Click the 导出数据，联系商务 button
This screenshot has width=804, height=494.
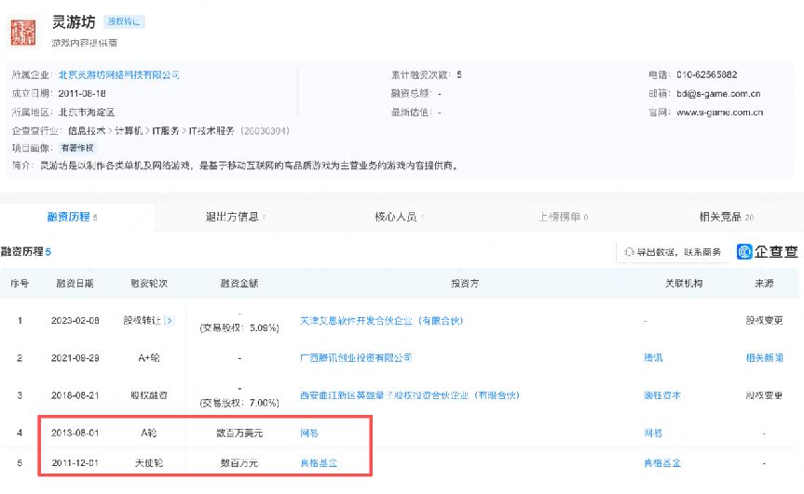[673, 252]
